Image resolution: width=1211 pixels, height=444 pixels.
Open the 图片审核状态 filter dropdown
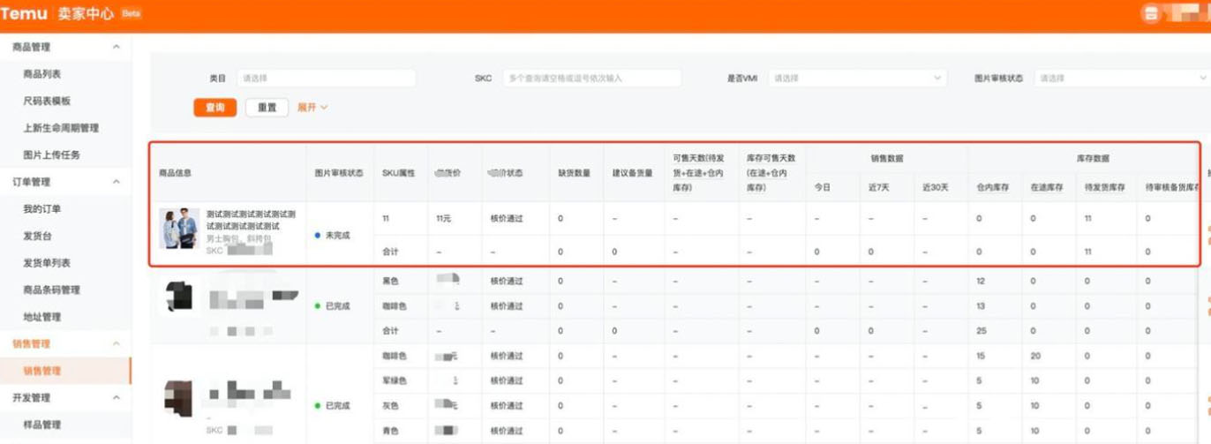(1122, 78)
